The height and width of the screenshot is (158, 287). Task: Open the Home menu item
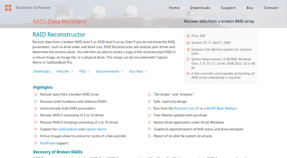point(174,8)
